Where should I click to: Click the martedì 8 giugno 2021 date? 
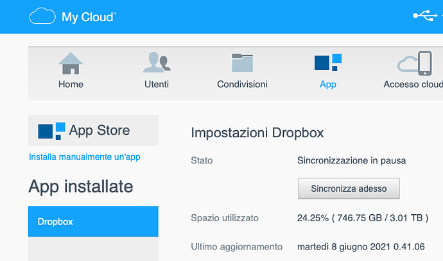tap(361, 247)
